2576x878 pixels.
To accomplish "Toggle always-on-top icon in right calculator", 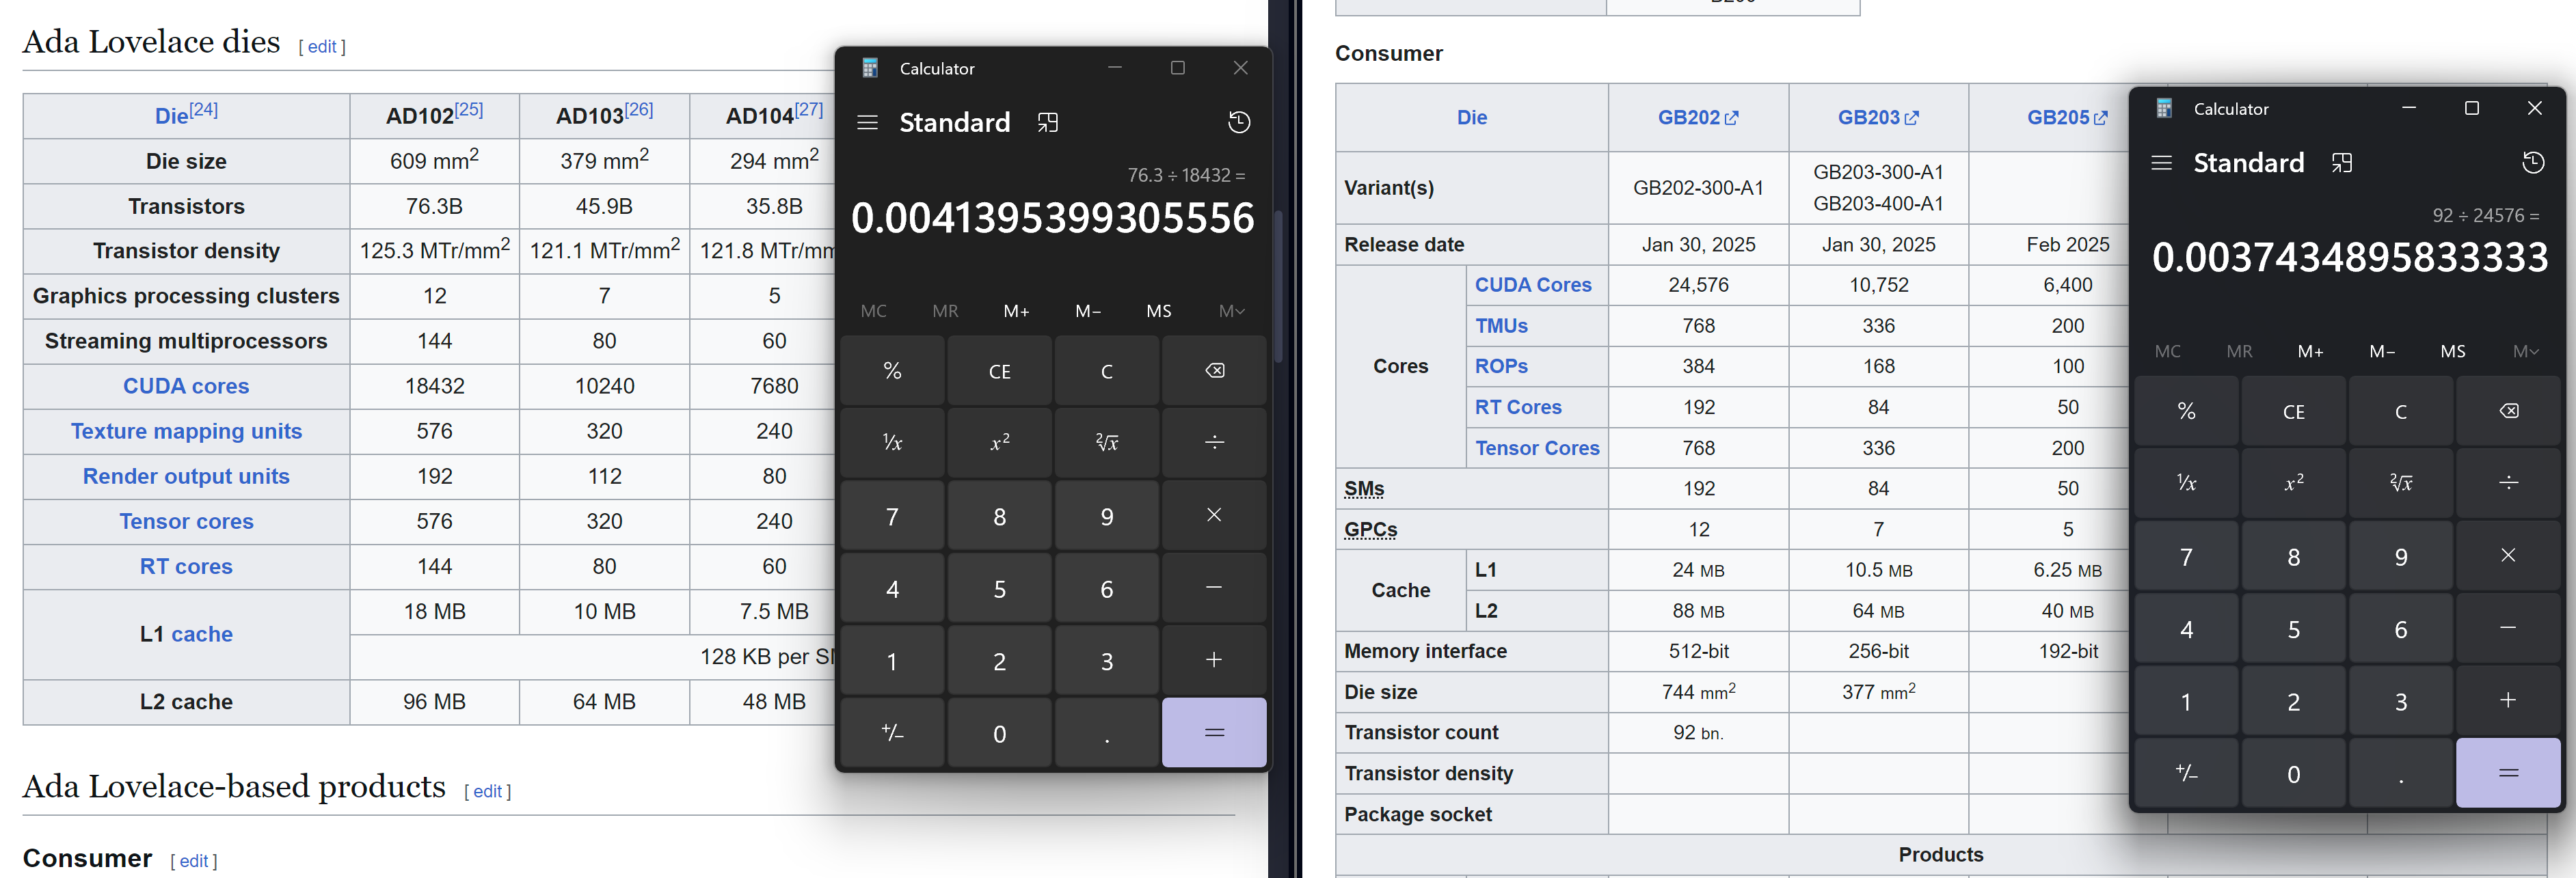I will pyautogui.click(x=2341, y=163).
